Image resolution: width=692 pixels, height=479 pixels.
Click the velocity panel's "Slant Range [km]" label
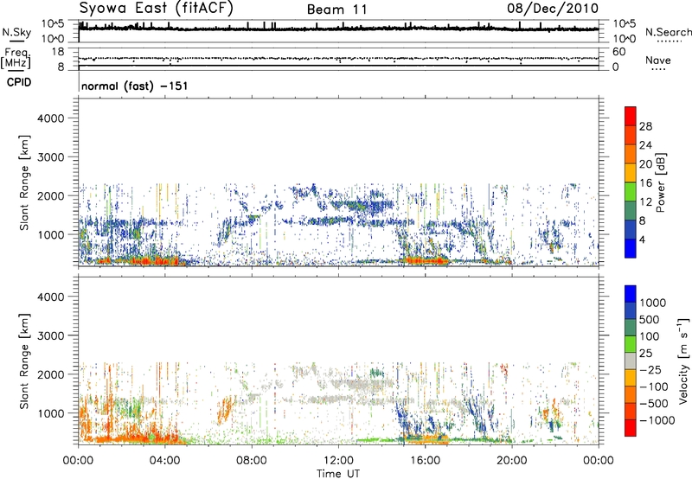[x=24, y=361]
